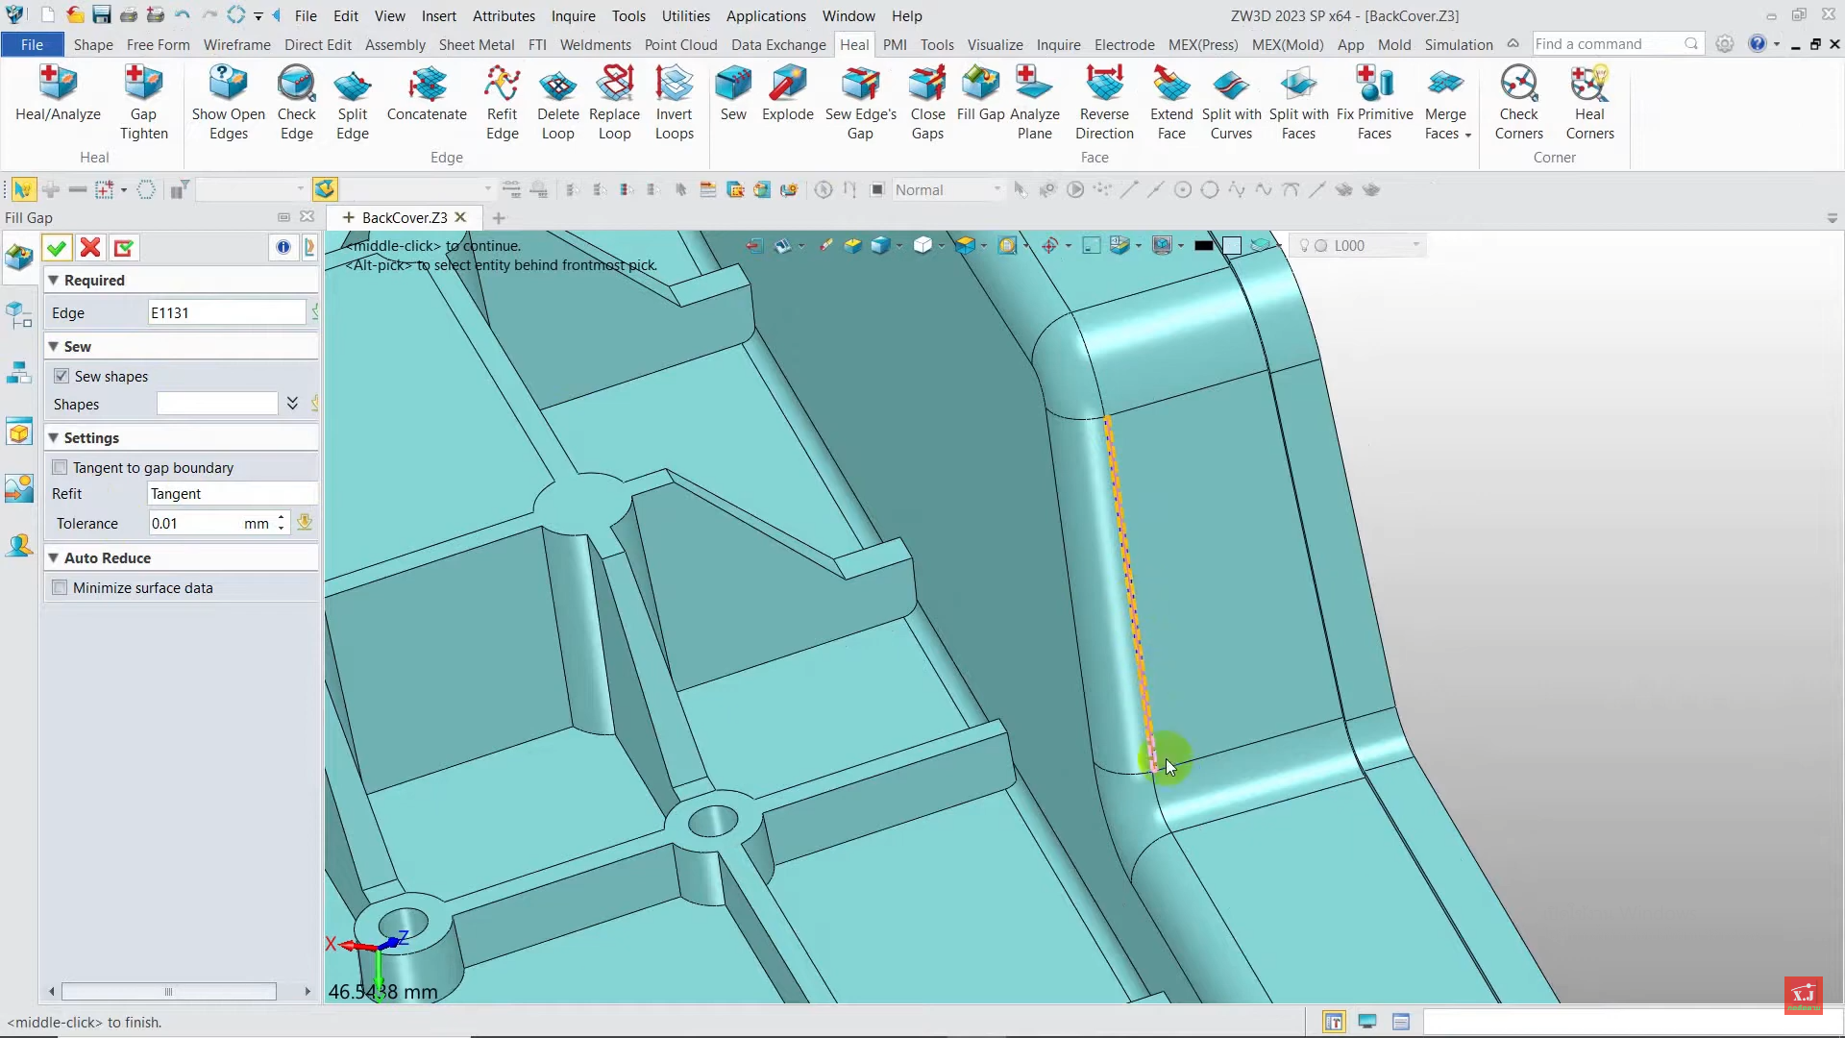1845x1038 pixels.
Task: Select the Sew Edge's Gap tool
Action: pyautogui.click(x=860, y=85)
